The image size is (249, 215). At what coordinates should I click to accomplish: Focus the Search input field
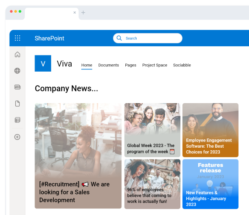click(x=148, y=38)
